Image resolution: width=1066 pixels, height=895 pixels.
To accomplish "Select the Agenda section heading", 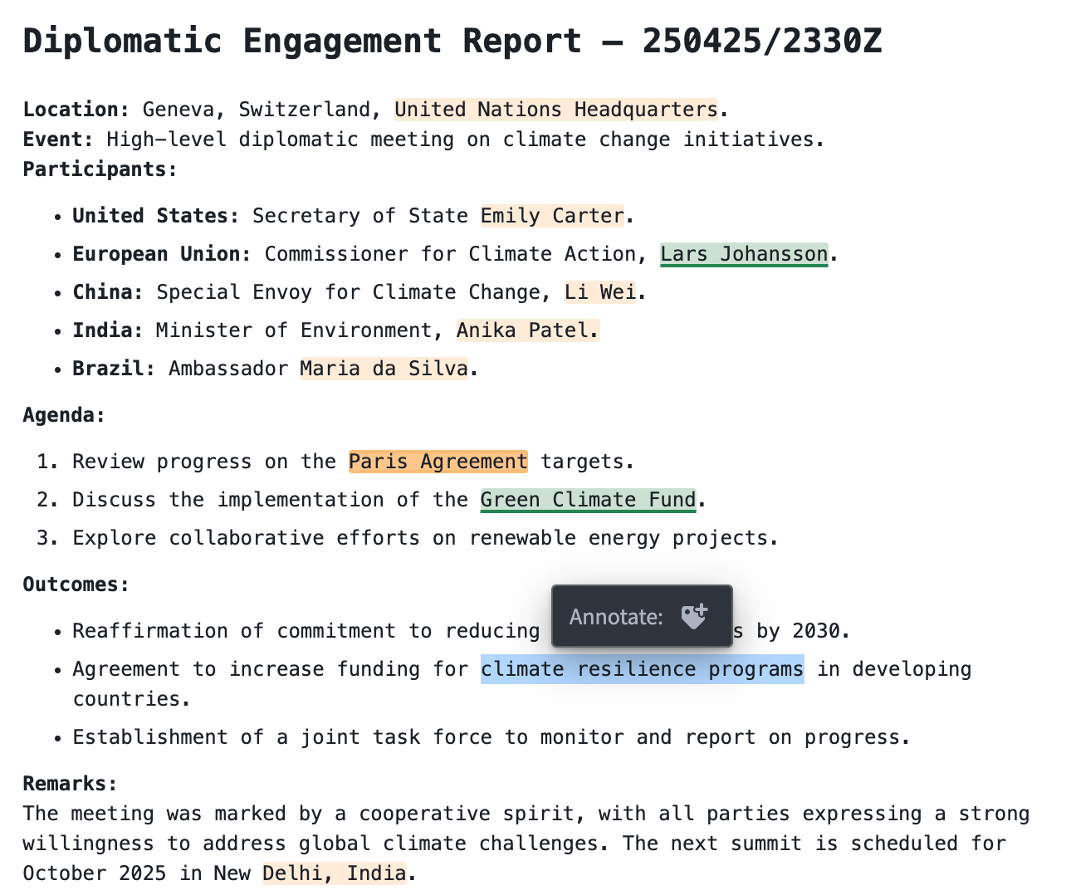I will (63, 414).
